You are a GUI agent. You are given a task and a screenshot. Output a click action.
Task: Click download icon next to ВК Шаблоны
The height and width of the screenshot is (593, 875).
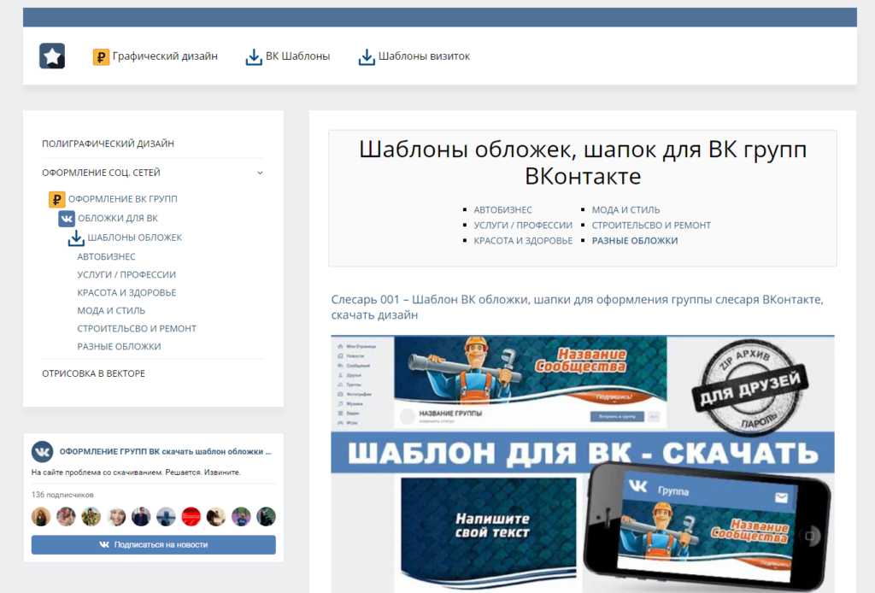tap(254, 56)
